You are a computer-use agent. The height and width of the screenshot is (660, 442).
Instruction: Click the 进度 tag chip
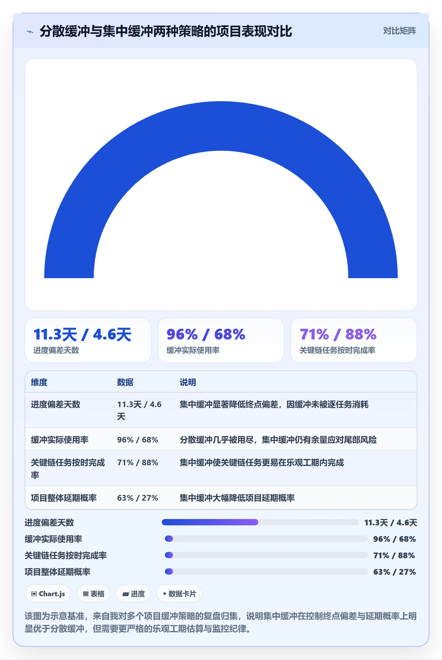coord(133,594)
